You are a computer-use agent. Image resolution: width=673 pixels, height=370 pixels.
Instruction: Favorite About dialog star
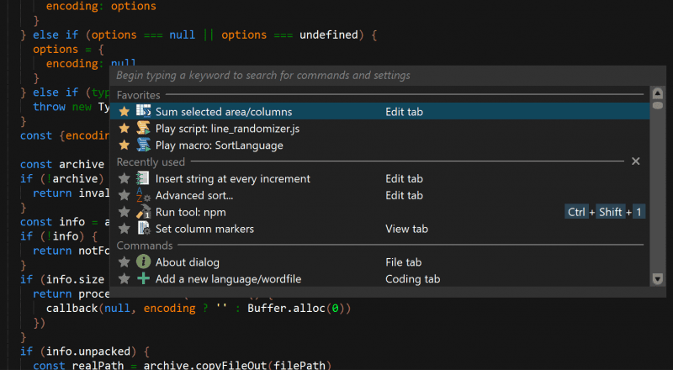pos(124,262)
